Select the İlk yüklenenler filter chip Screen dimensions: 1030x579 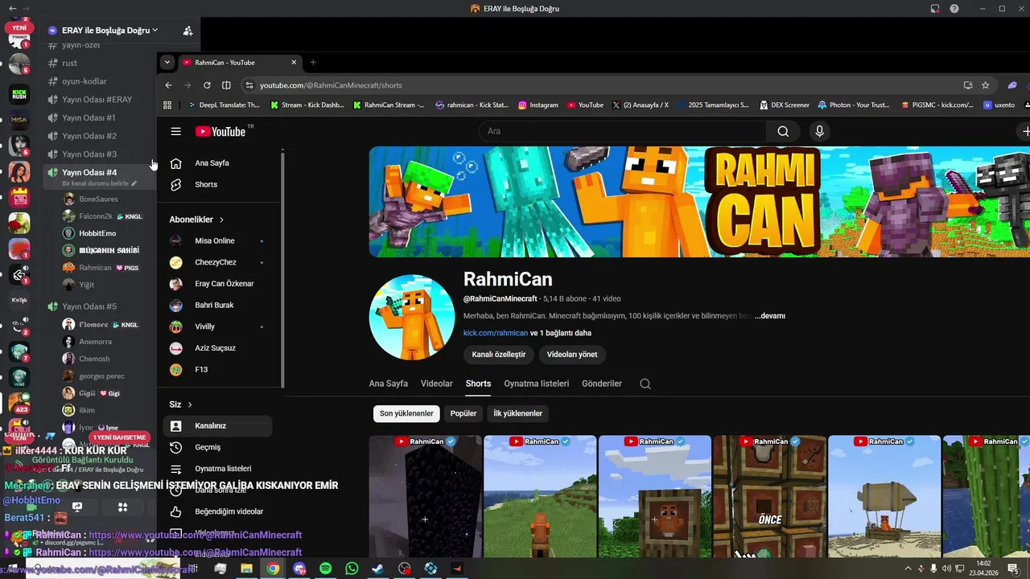pos(518,413)
